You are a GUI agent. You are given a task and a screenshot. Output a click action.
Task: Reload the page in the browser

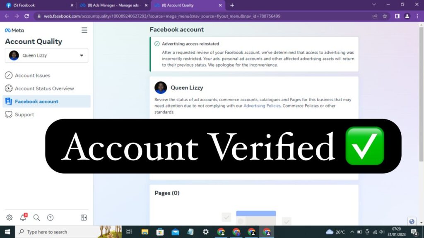26,16
